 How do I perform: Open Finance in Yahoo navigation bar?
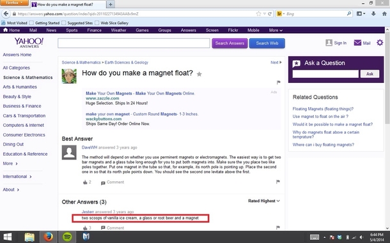point(94,30)
